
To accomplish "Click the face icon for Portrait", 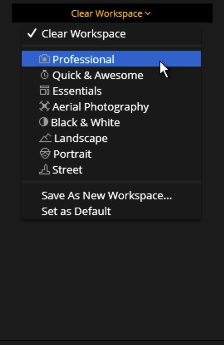I will (45, 153).
